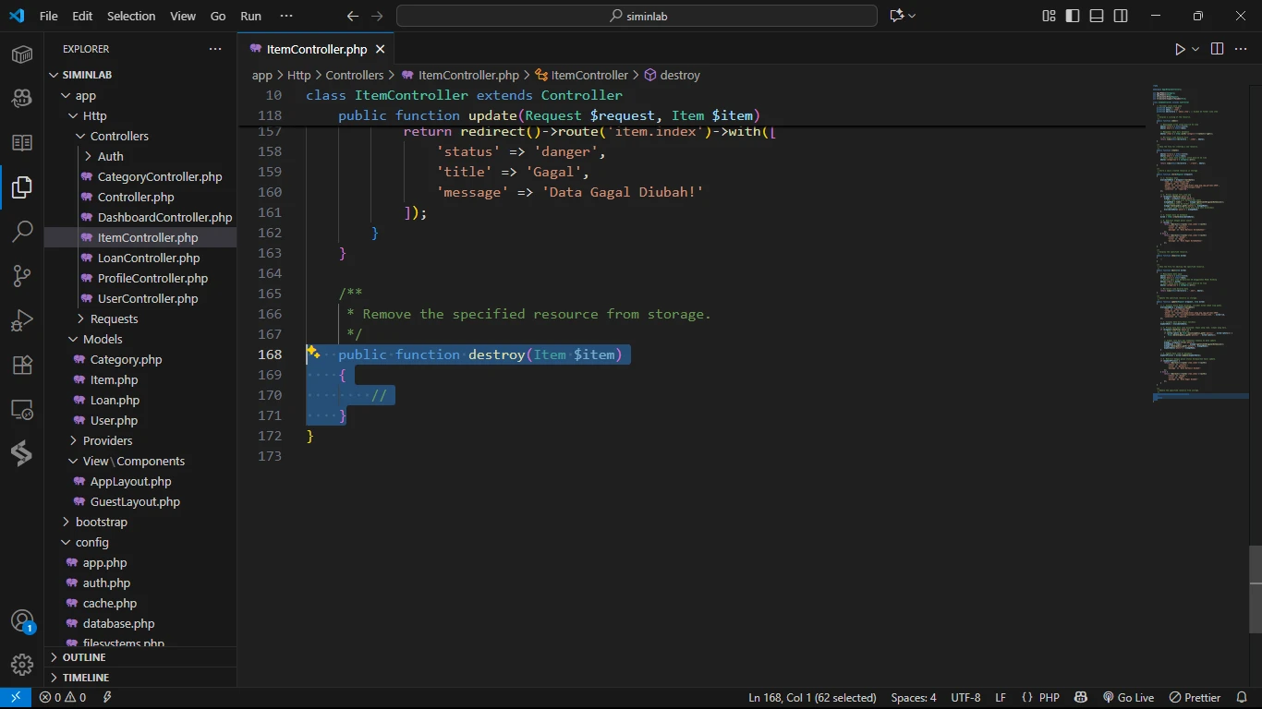Open the Selection menu
1262x709 pixels.
(131, 16)
